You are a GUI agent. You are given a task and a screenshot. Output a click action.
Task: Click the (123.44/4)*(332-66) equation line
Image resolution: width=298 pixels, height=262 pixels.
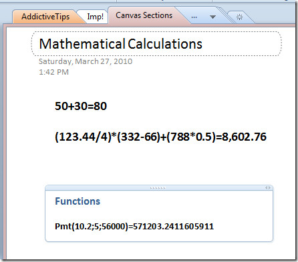(x=160, y=137)
